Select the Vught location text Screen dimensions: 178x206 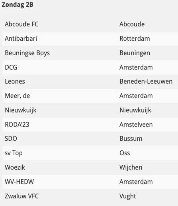[x=128, y=196]
